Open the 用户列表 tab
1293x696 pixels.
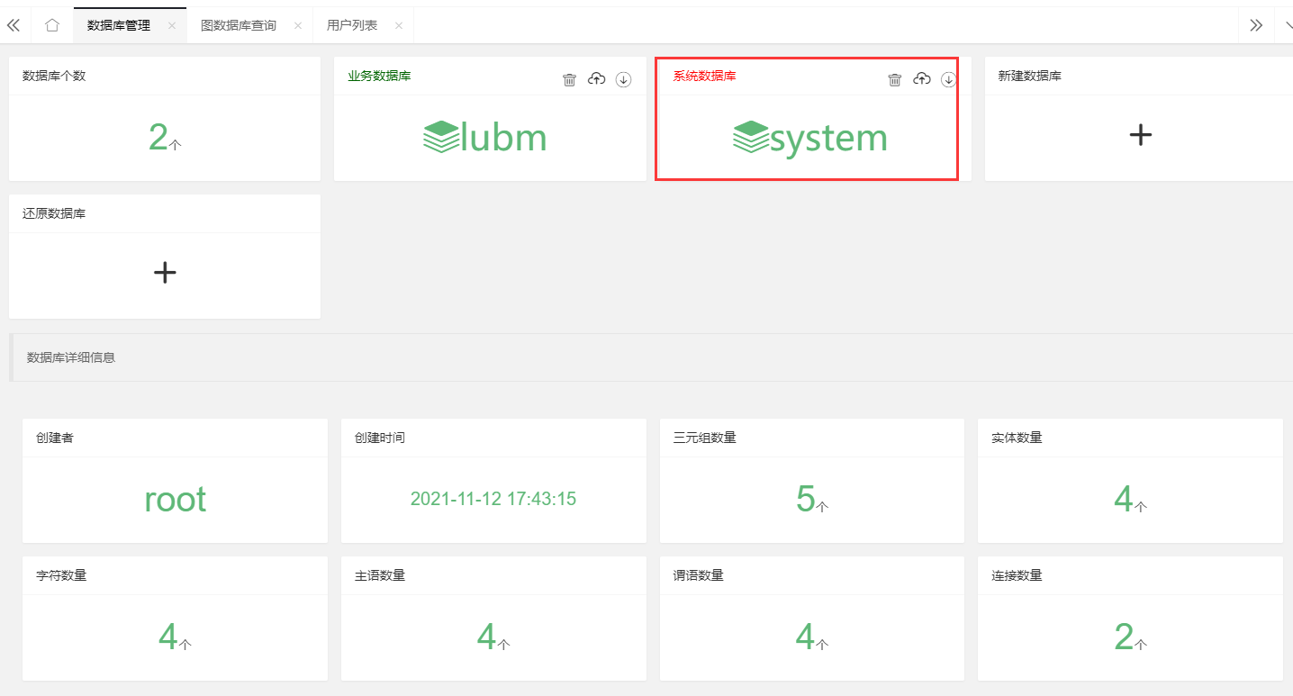click(351, 24)
